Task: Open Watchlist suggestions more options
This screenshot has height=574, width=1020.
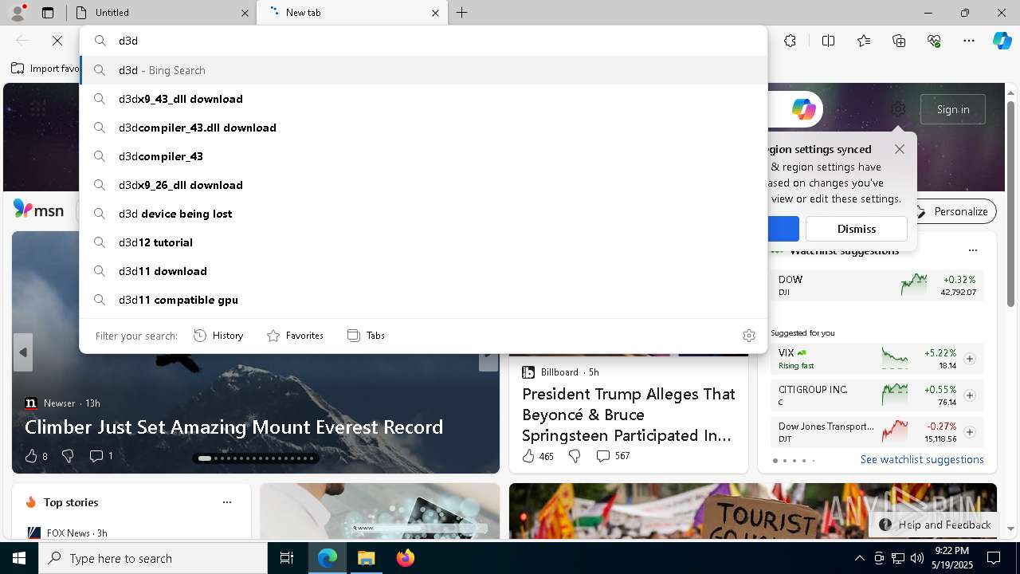Action: tap(972, 250)
